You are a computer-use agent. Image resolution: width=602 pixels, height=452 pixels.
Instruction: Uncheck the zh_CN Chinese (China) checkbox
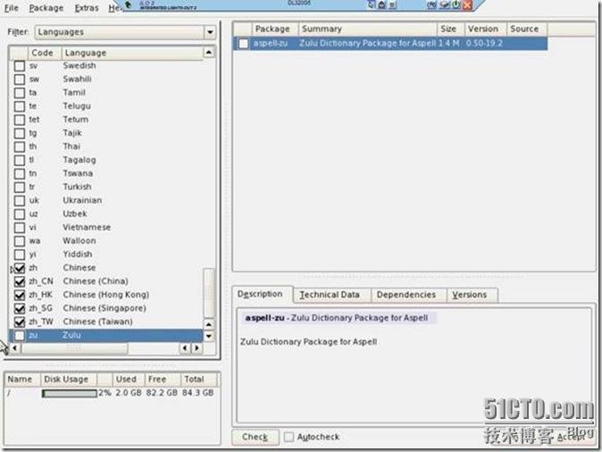(19, 281)
